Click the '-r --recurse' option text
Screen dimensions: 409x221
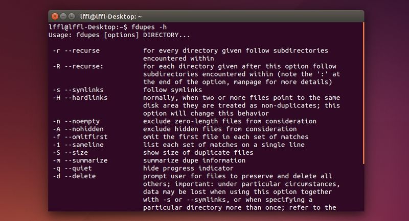[77, 50]
